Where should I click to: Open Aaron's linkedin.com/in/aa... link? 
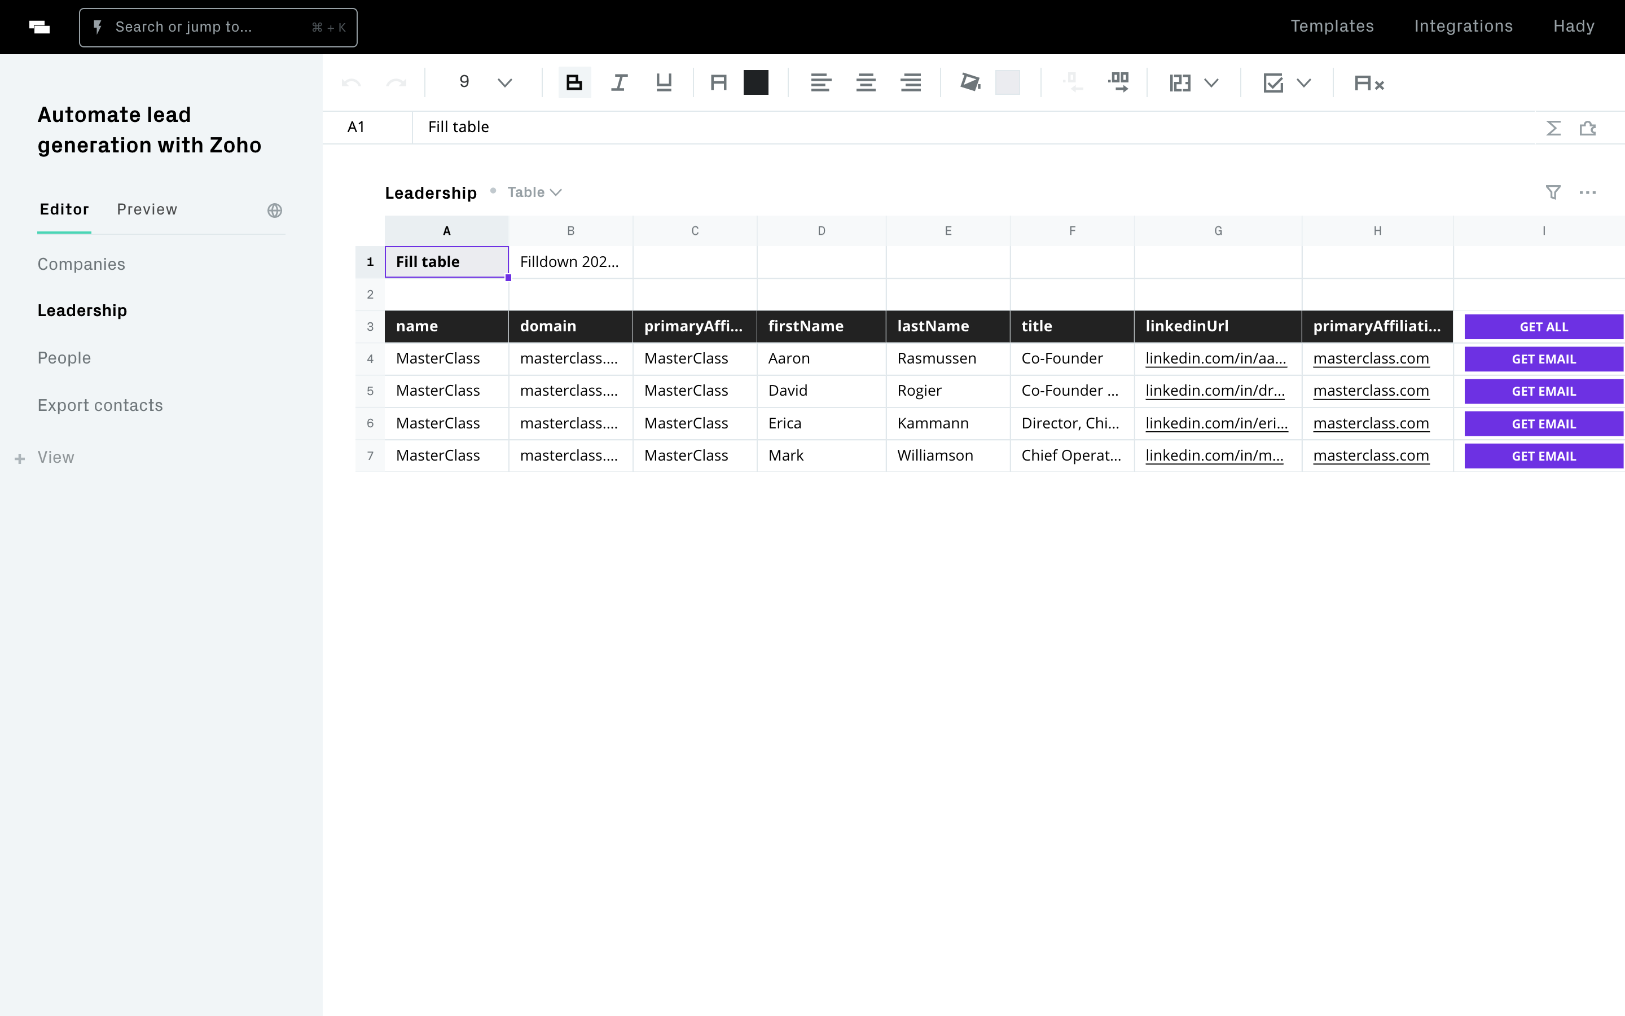click(1215, 358)
